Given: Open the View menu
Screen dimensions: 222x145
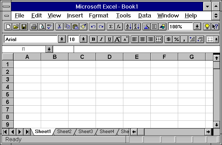Looking at the screenshot, I should pos(54,15).
